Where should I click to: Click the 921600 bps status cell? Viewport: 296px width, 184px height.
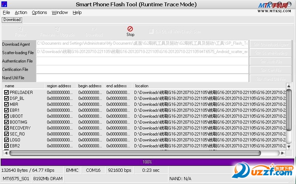[x=120, y=170]
